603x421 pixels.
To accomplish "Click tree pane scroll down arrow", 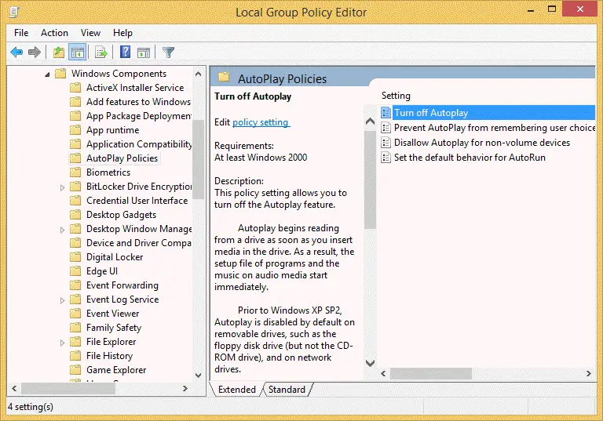I will (198, 376).
